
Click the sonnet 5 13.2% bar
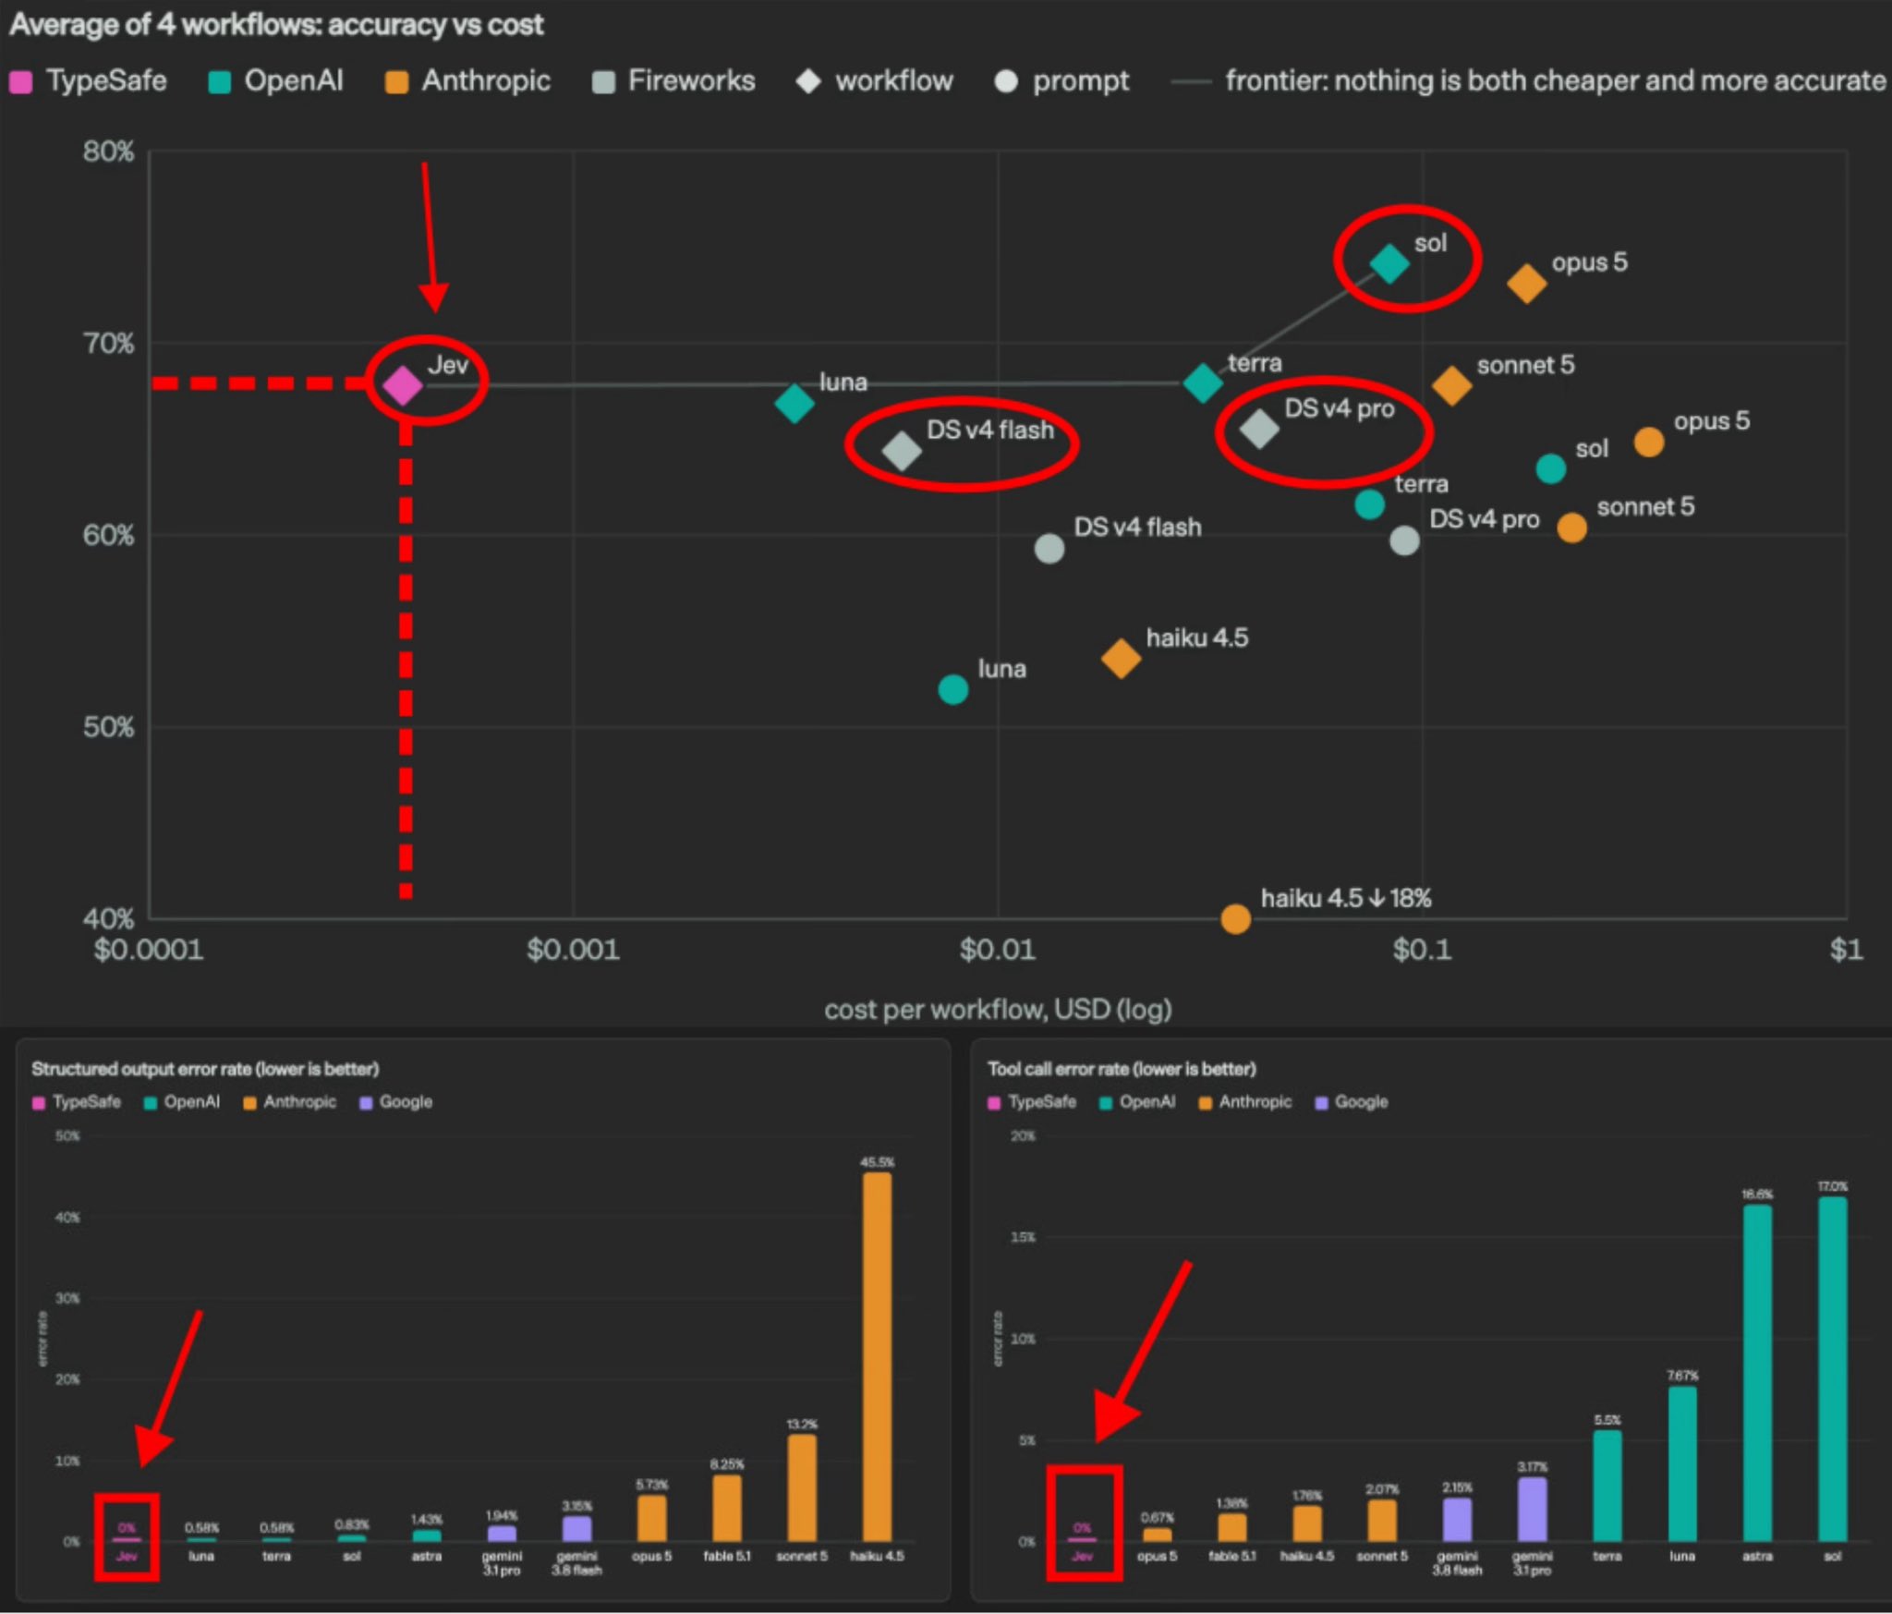[801, 1487]
